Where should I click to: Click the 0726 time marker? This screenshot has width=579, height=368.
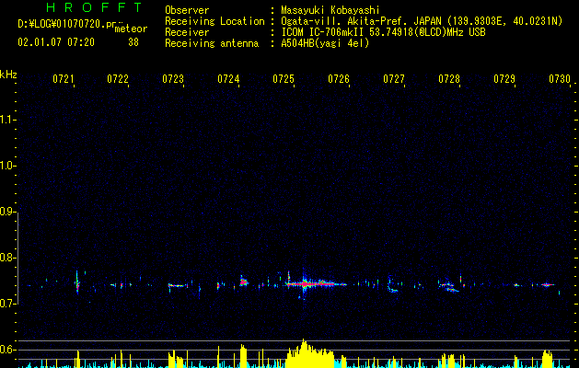(x=339, y=79)
